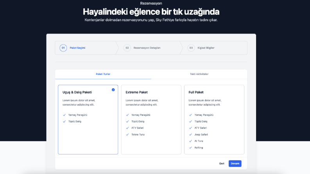Screen dimensions: 310x174
Task: Click the Rezervasyon heading label
Action: pos(151,3)
